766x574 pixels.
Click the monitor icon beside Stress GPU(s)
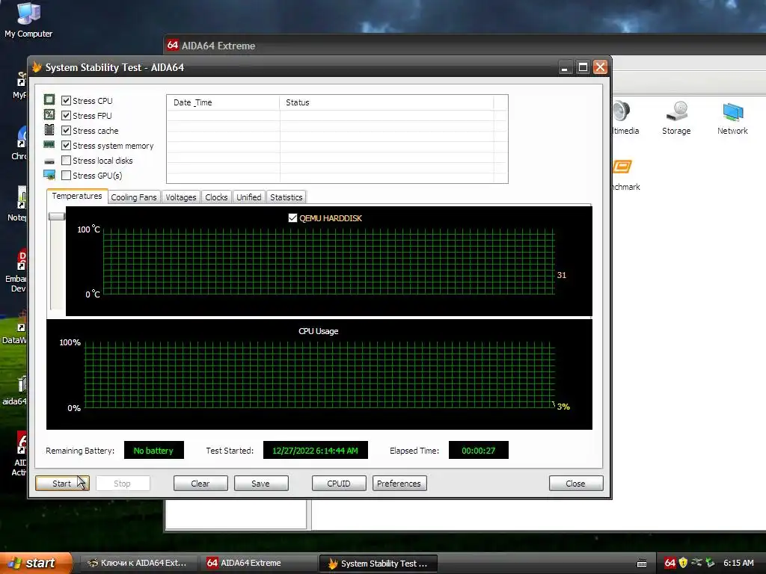pyautogui.click(x=49, y=175)
